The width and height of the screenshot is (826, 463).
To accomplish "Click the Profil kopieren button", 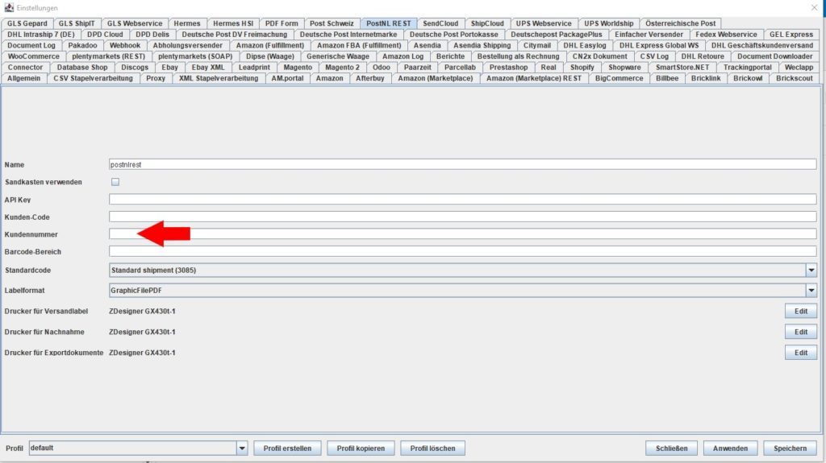I will click(x=361, y=449).
